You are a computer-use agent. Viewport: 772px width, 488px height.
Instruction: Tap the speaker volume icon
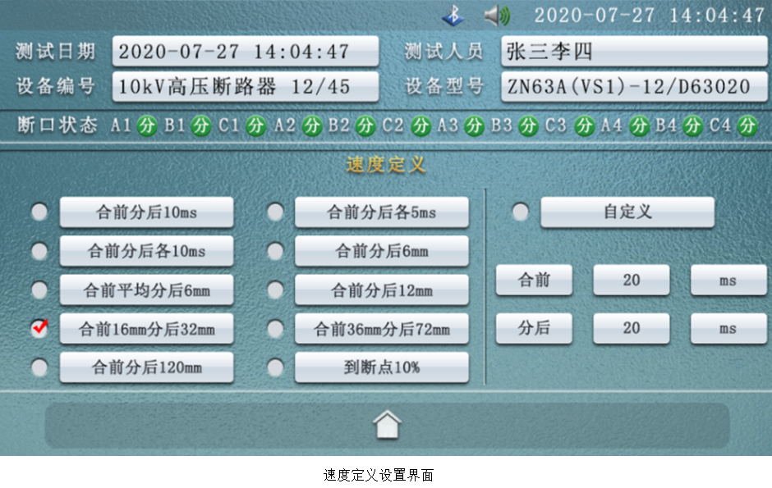tap(497, 16)
